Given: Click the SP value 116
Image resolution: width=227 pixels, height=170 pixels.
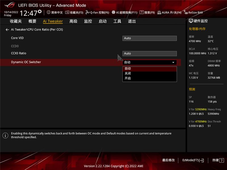Looking at the screenshot, I should coord(191,102).
